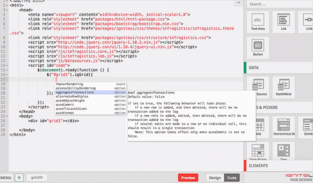Click the toolbox Search field
The width and height of the screenshot is (313, 183).
[279, 4]
